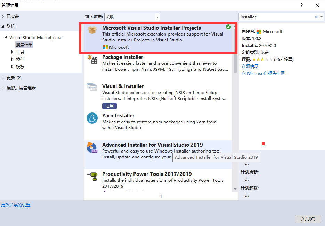Screen dimensions: 325x226
Task: Select Microsoft Visual Studio Installer Projects title
Action: (152, 28)
